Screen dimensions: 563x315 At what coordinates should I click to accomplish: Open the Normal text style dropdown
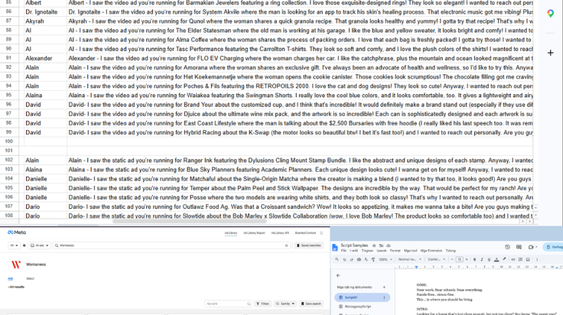coord(408,259)
